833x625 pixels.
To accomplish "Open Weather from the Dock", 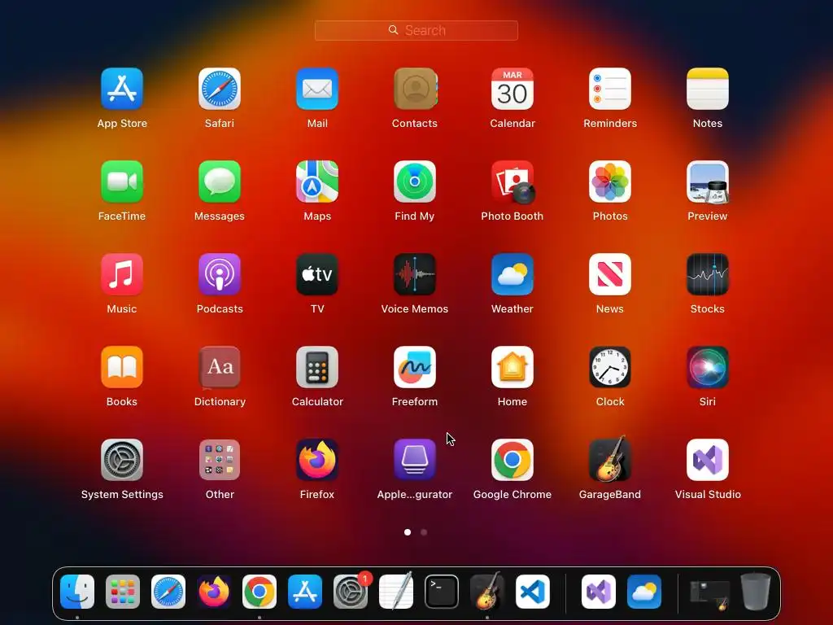I will point(644,592).
